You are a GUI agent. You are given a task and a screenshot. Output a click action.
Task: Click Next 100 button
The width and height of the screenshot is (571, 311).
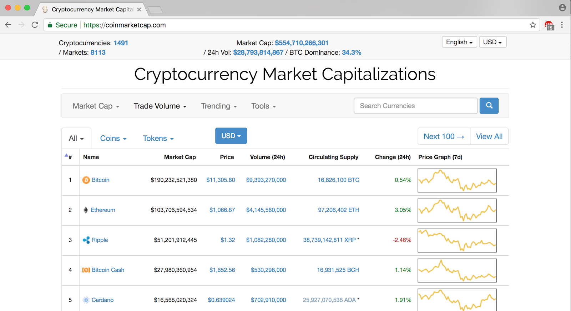444,136
